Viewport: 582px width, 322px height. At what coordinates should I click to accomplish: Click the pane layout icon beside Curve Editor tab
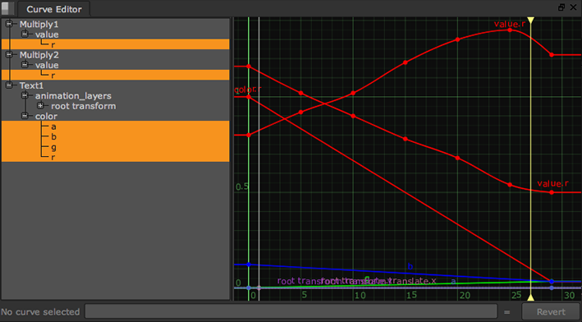pos(7,8)
